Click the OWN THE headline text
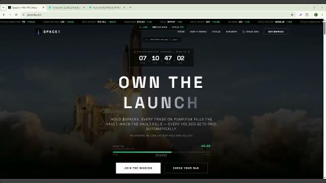The width and height of the screenshot is (326, 183). tap(161, 82)
